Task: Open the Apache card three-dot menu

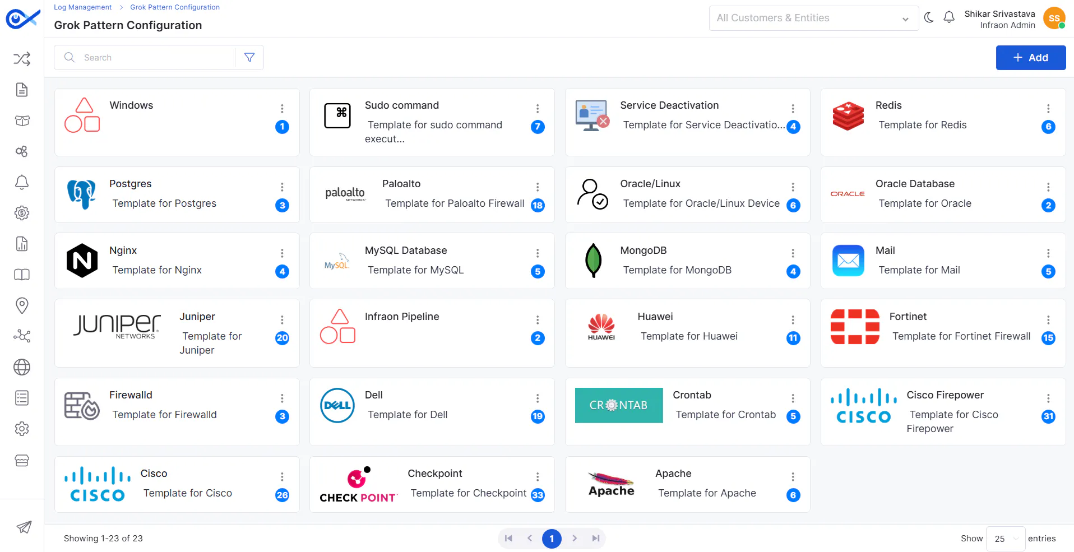Action: coord(793,476)
